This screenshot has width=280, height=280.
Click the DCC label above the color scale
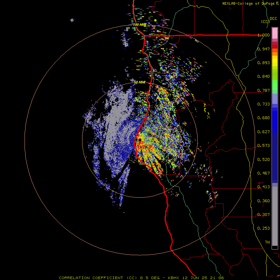pos(273,19)
